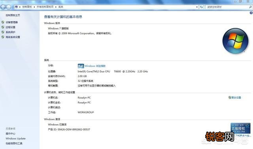Image resolution: width=253 pixels, height=149 pixels.
Task: Open 系统保护 link
Action: pyautogui.click(x=11, y=32)
